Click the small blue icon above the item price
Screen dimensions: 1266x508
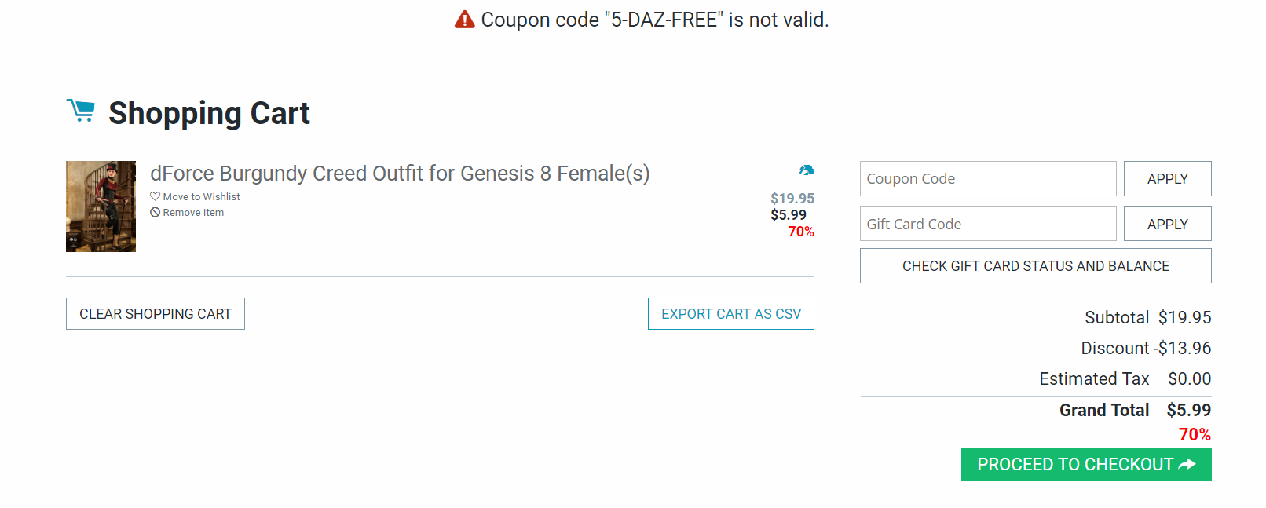pos(806,170)
